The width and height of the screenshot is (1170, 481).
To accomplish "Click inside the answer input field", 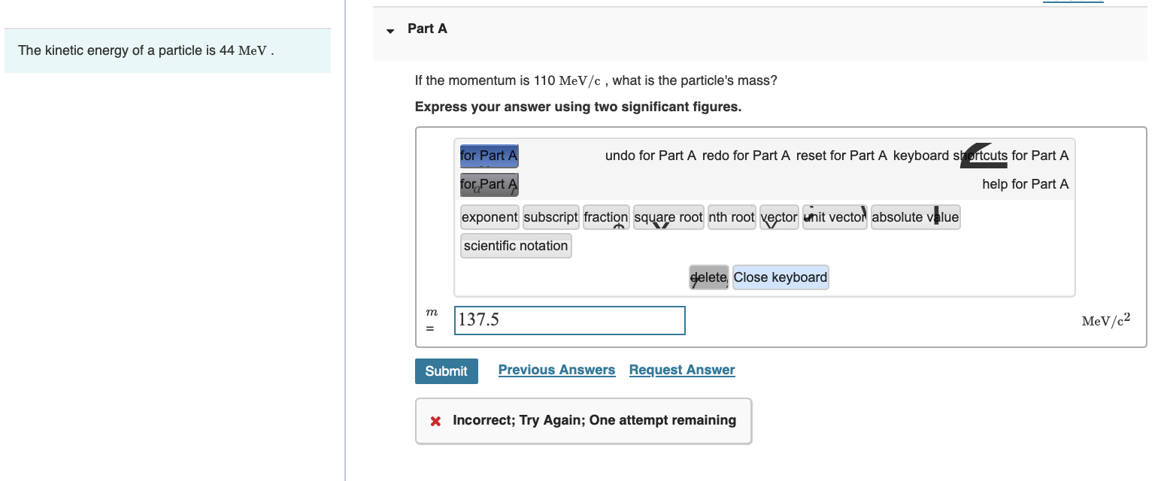I will [x=569, y=320].
